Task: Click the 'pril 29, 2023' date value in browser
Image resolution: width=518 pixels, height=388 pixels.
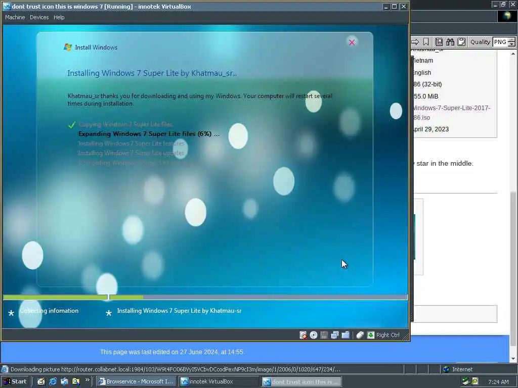Action: pos(431,129)
